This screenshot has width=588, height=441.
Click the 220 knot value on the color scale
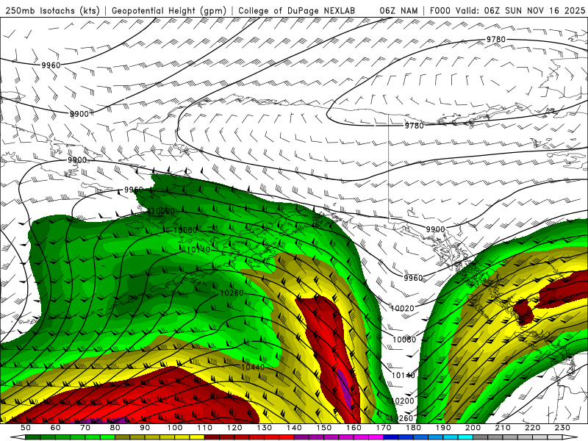tap(532, 428)
